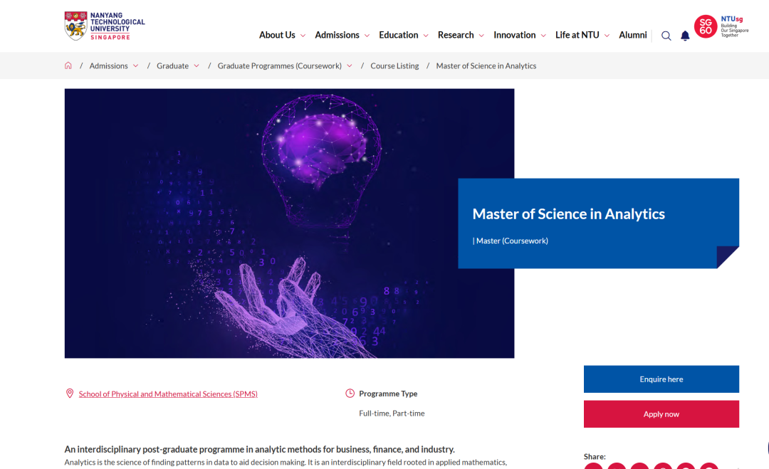Click the notification bell icon
The image size is (769, 469).
pos(685,36)
